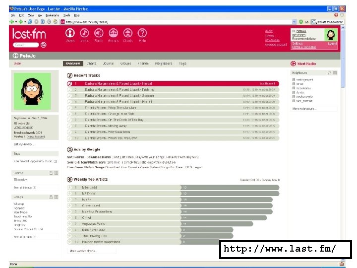Image resolution: width=357 pixels, height=268 pixels.
Task: Click the Ads by Google icon
Action: 70,149
